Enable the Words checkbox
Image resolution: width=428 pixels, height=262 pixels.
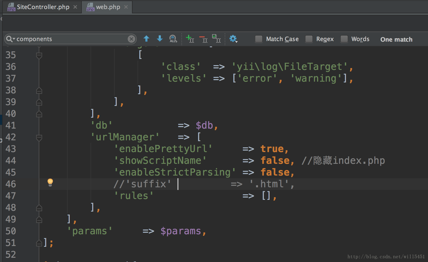click(344, 39)
